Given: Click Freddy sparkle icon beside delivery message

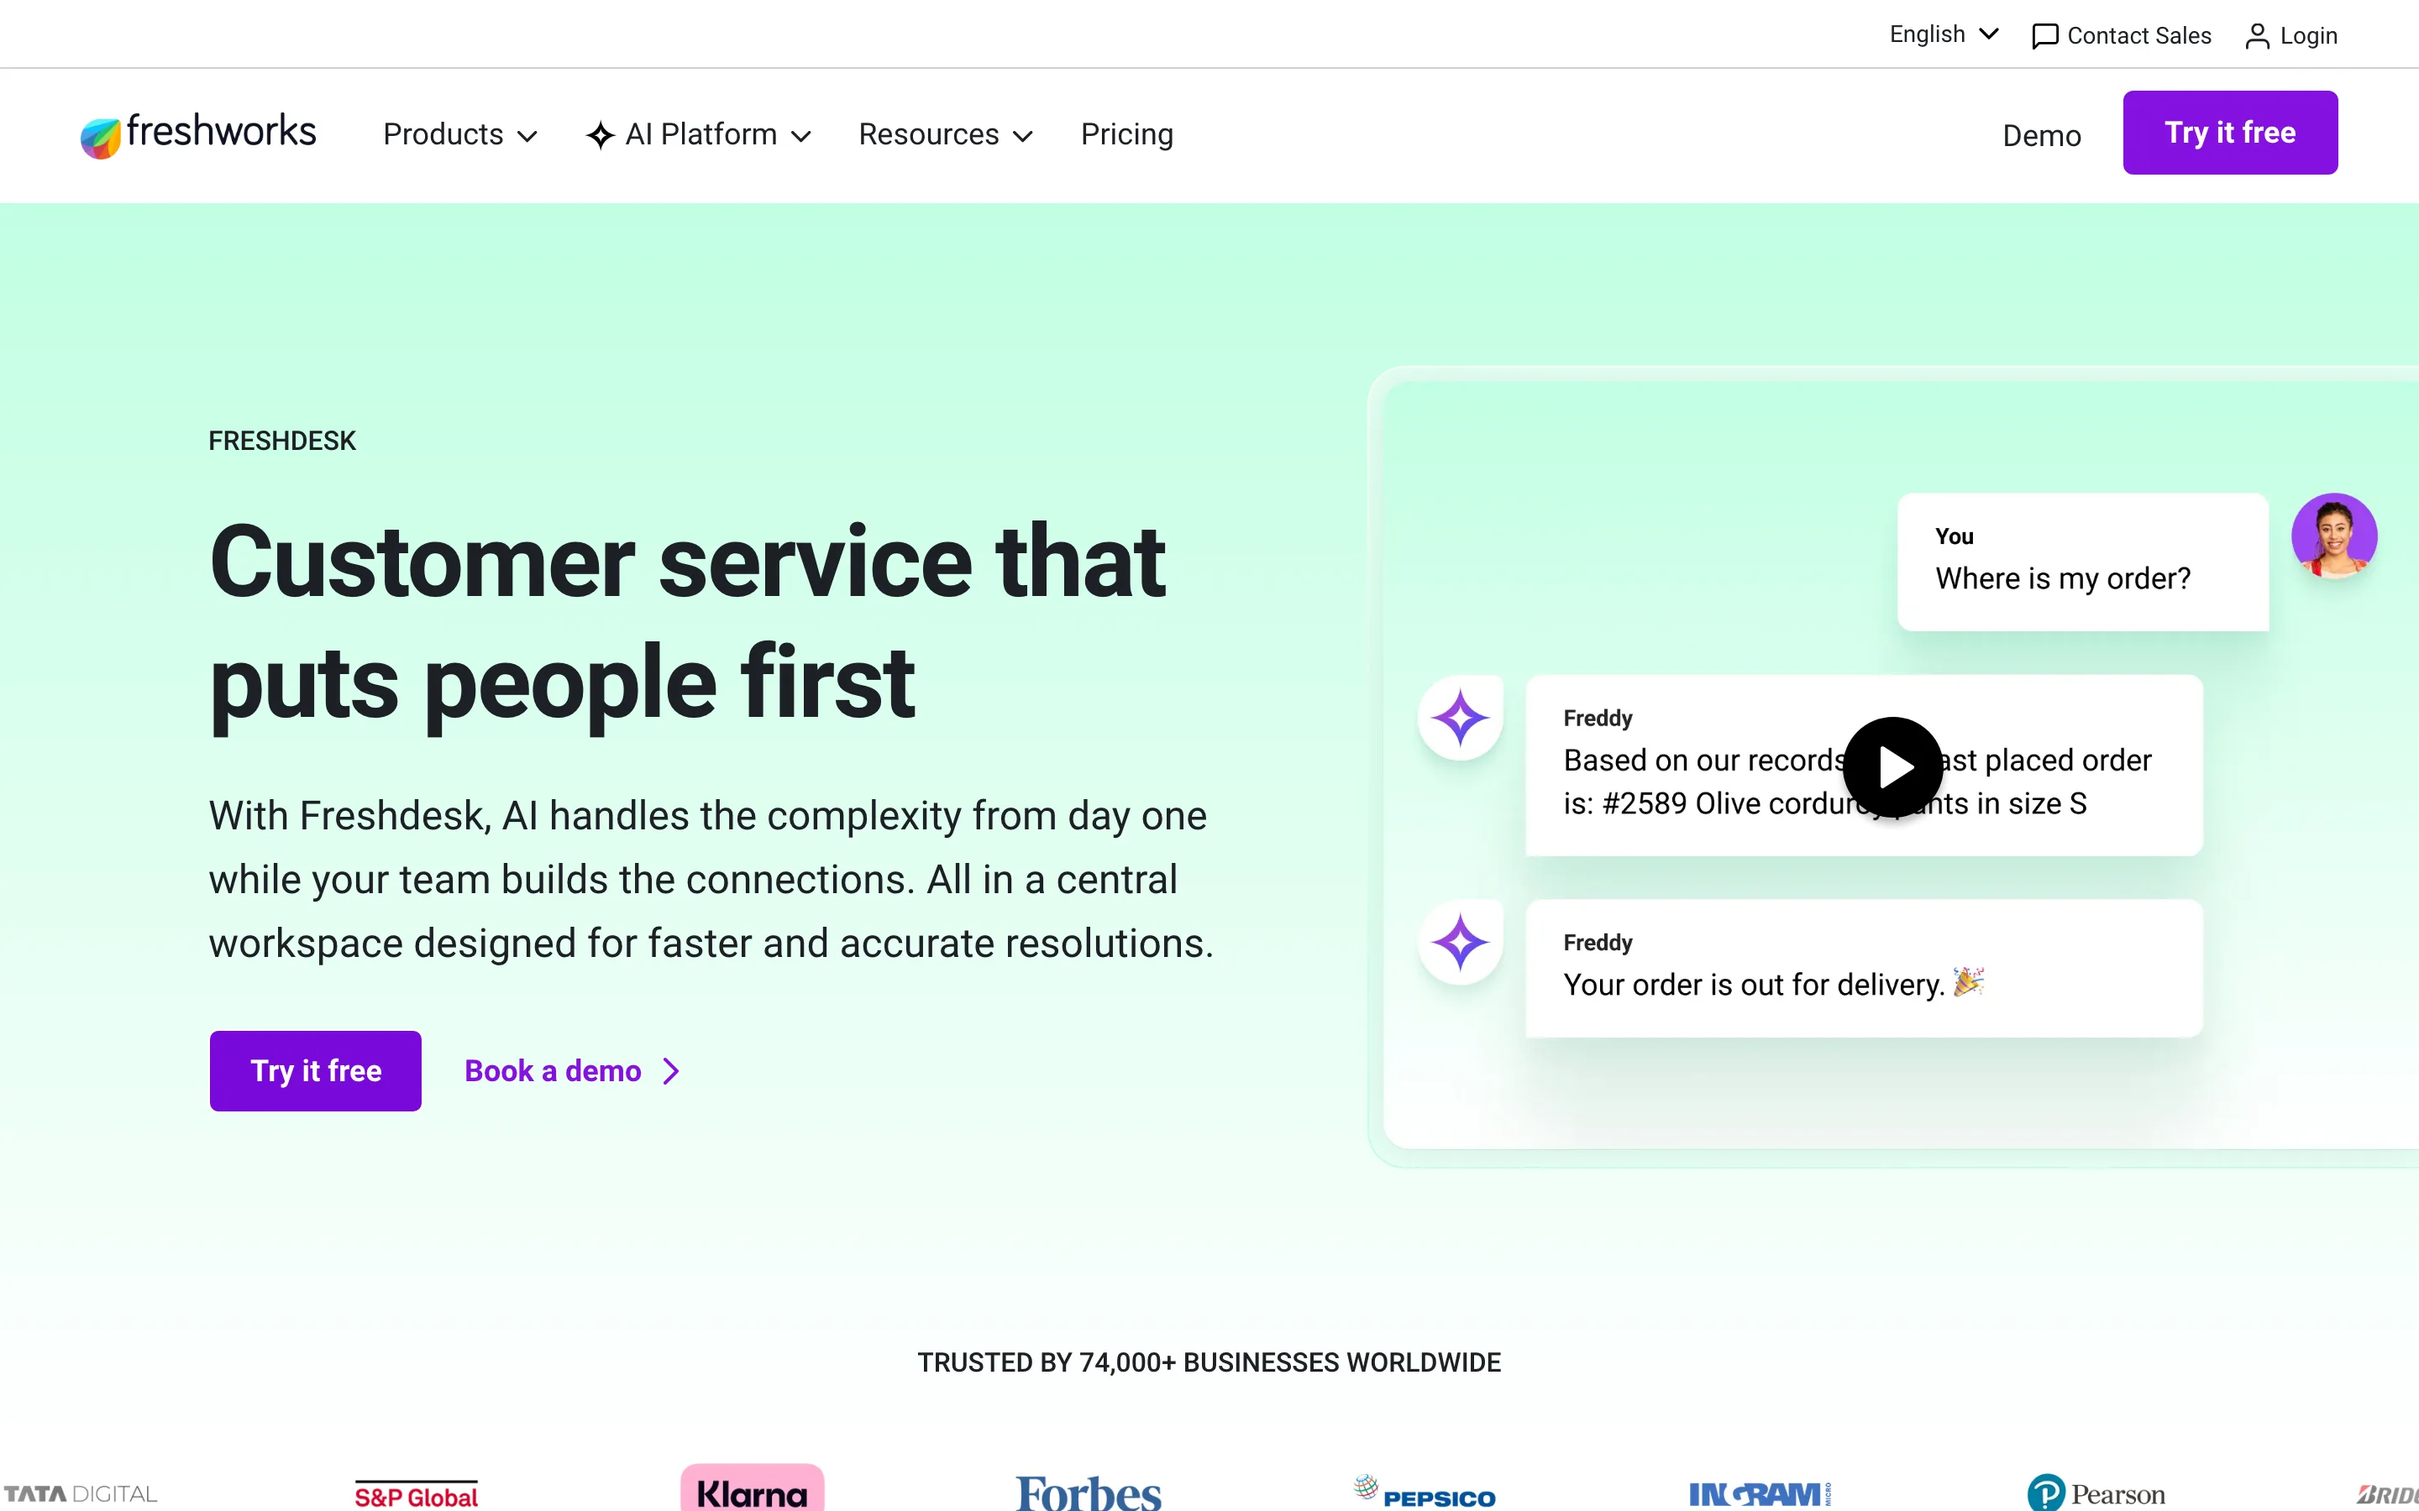Looking at the screenshot, I should (x=1460, y=943).
